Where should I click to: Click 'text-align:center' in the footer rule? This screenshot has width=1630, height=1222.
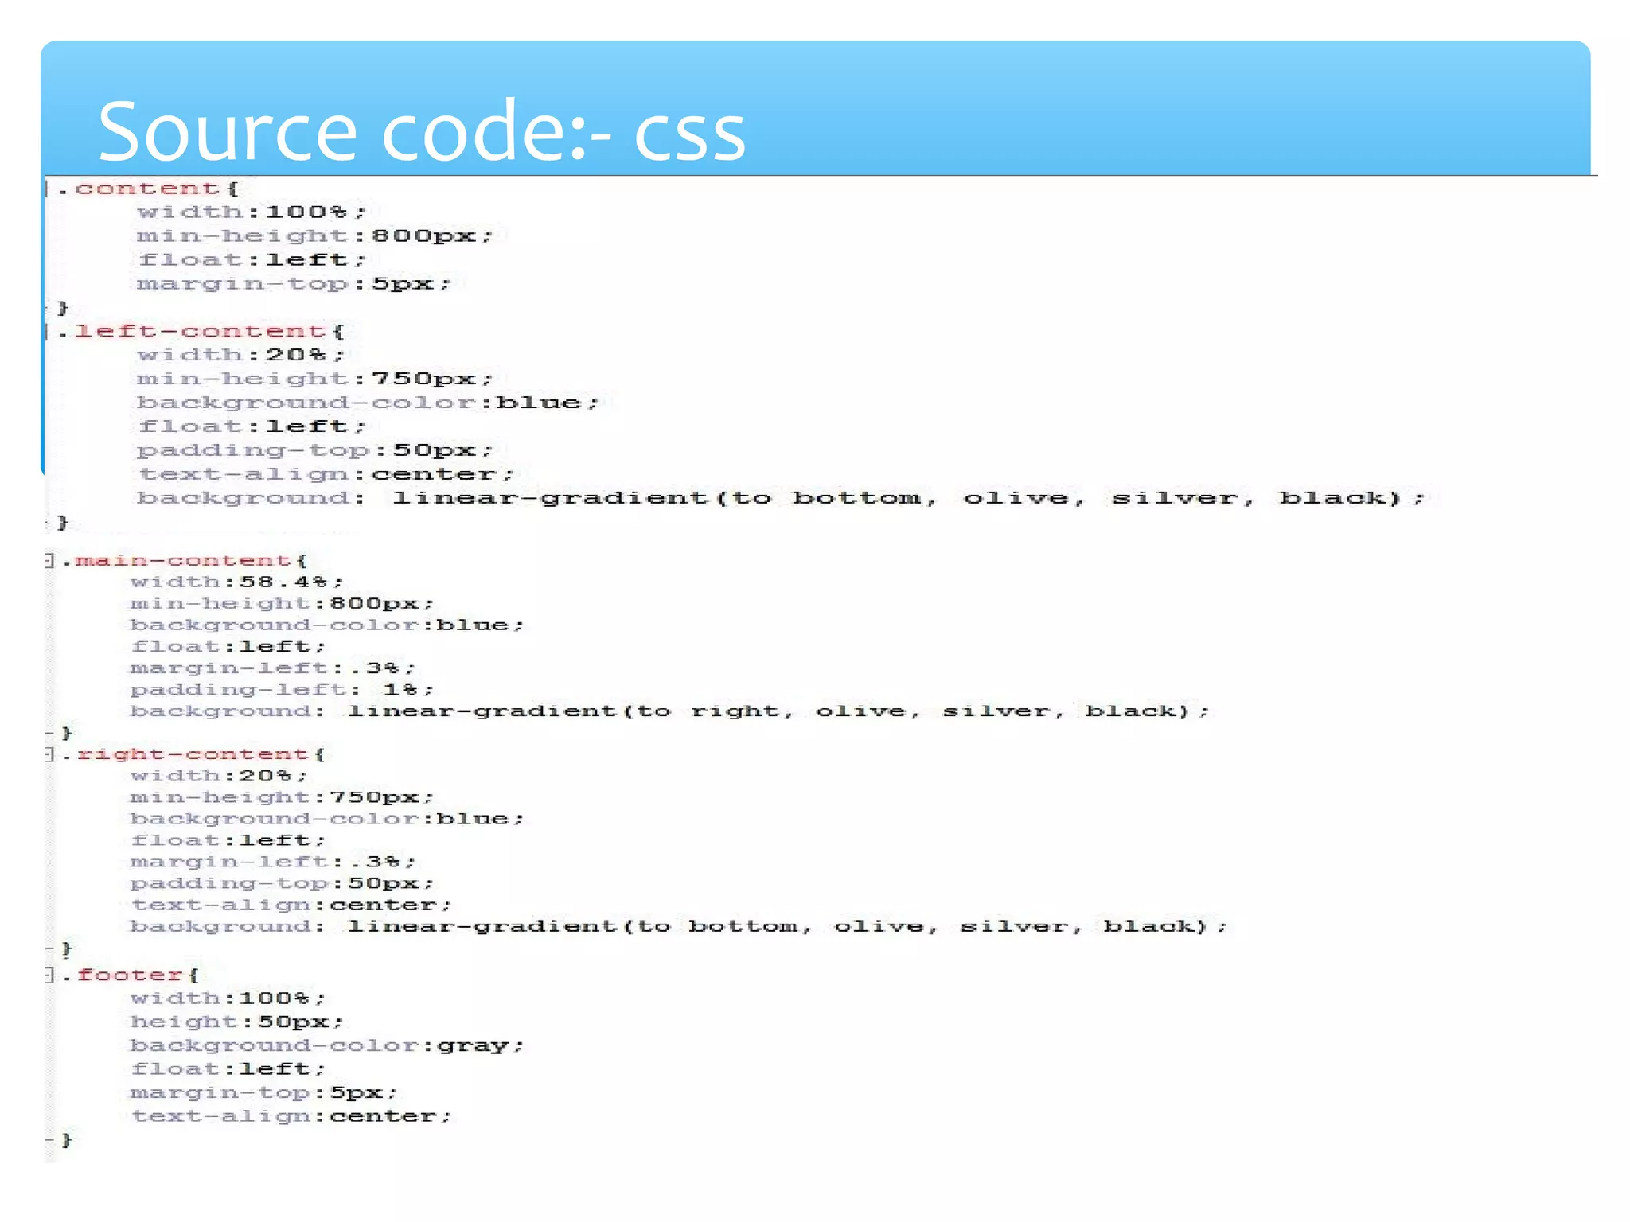[291, 1116]
